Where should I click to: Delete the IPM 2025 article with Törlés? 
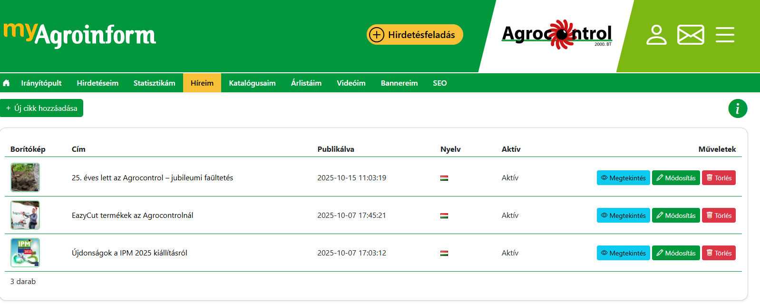click(719, 253)
